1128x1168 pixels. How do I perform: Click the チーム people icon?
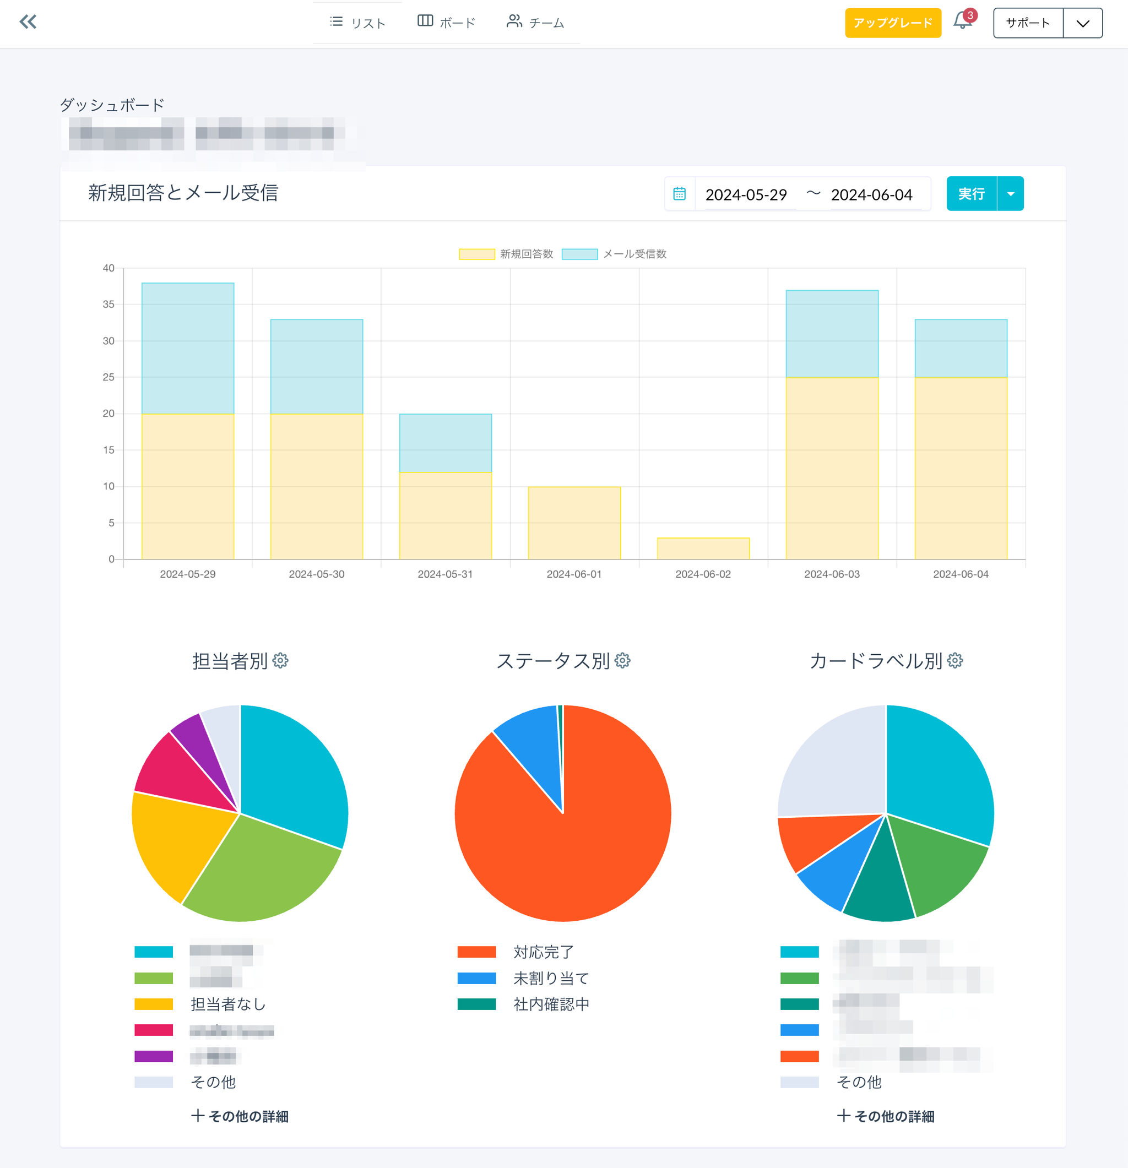(514, 21)
